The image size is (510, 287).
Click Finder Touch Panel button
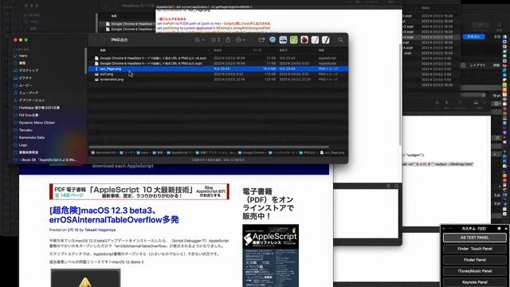[x=475, y=249]
